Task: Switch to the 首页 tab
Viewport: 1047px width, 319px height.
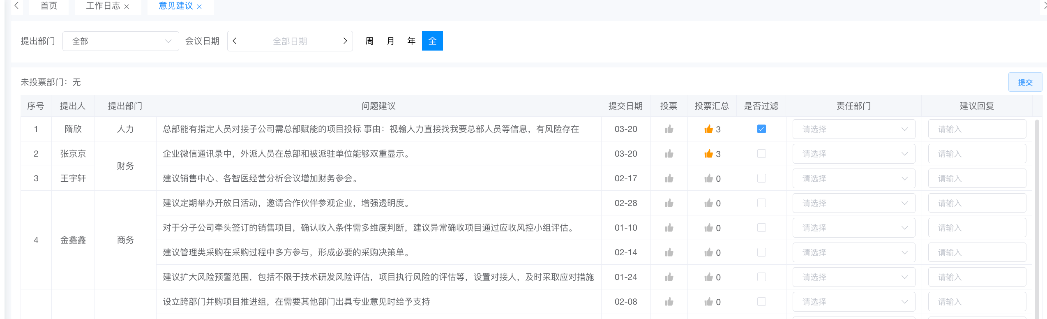Action: tap(48, 6)
